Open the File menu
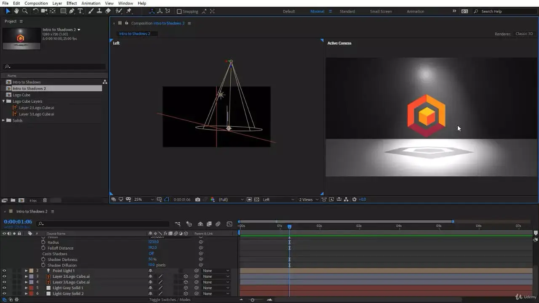539x303 pixels. 5,3
